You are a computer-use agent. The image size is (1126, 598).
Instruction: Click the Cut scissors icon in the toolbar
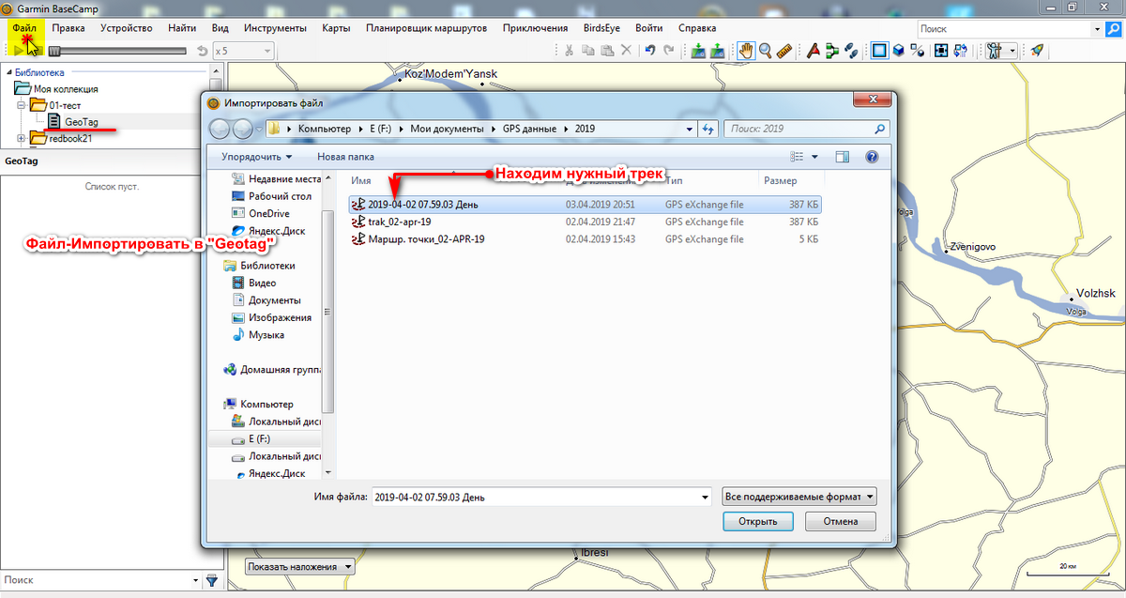[568, 51]
